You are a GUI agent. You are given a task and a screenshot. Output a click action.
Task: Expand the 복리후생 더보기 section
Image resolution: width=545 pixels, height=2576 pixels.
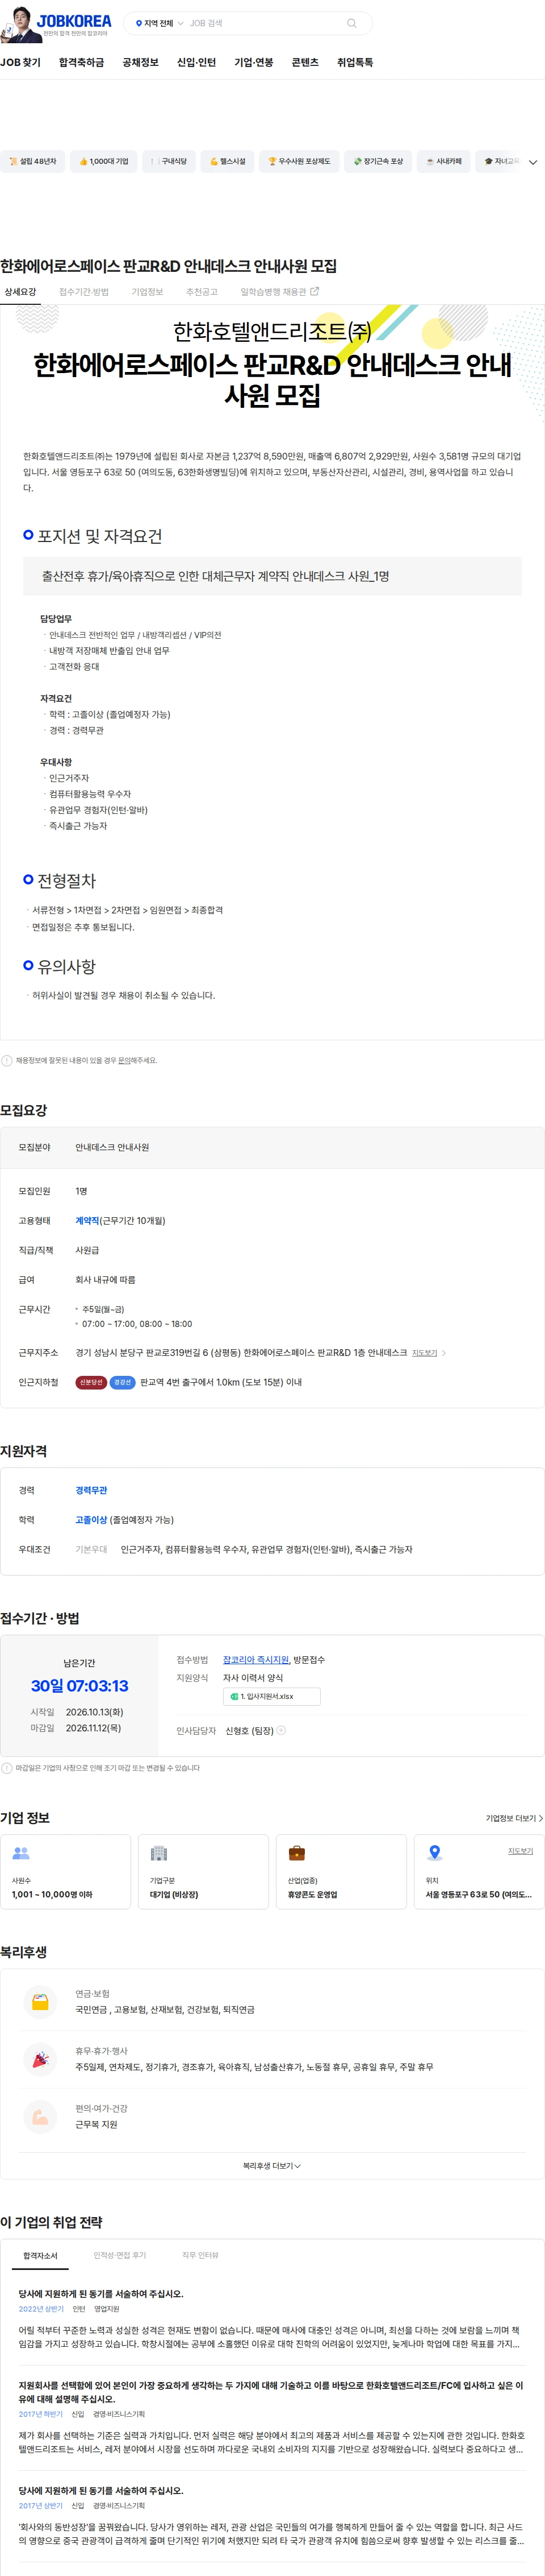[271, 2166]
